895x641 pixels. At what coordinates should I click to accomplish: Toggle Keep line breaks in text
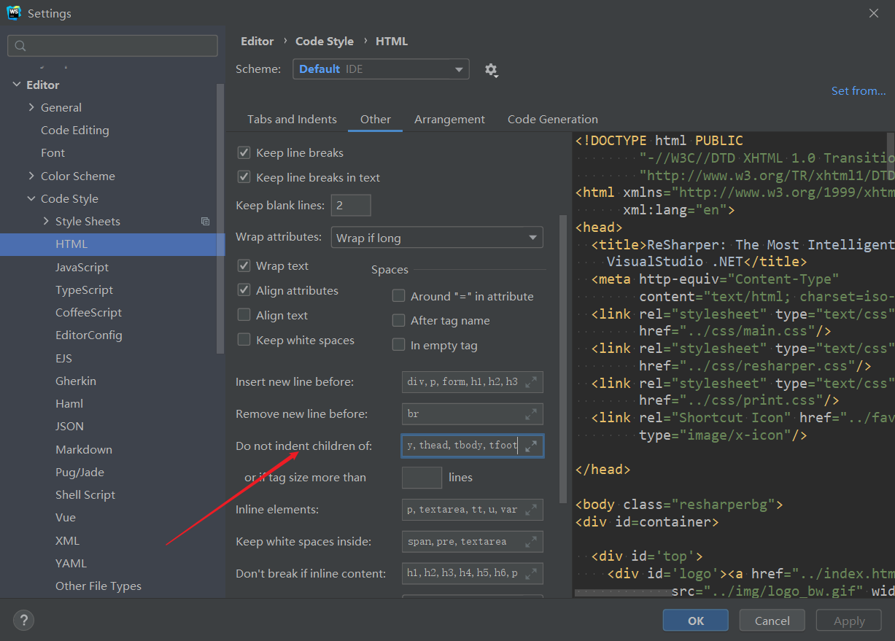click(x=244, y=177)
